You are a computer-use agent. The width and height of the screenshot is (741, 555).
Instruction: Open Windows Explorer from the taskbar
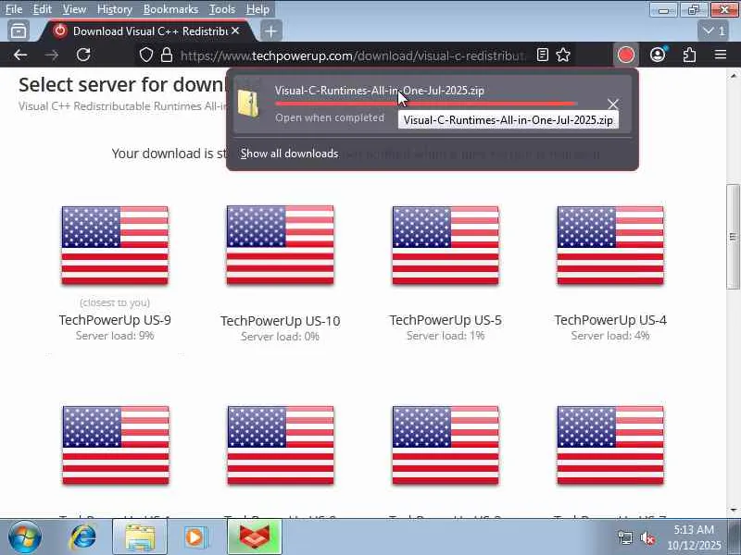140,537
